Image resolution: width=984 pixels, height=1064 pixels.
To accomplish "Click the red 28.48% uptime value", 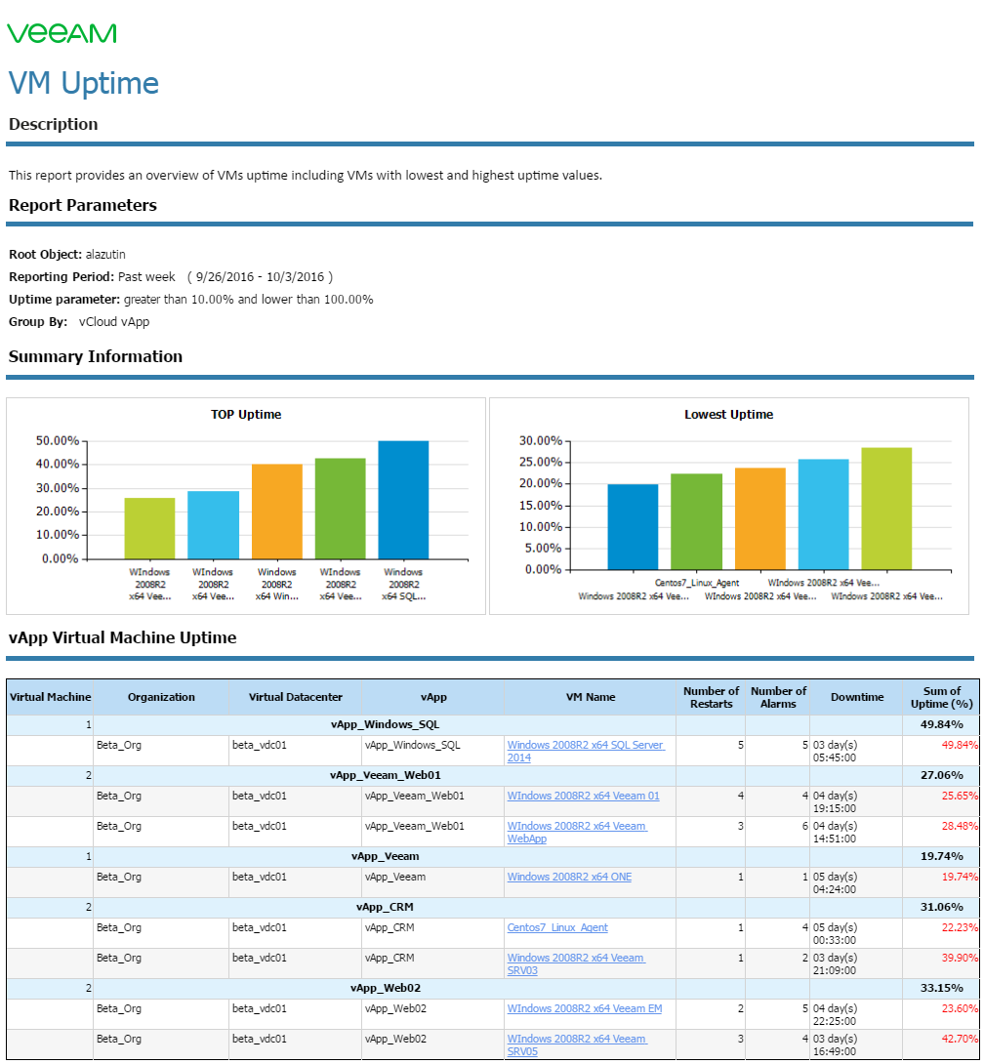I will 960,826.
